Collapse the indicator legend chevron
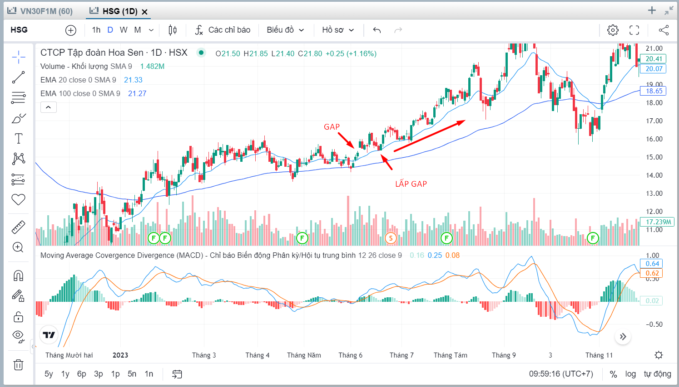The width and height of the screenshot is (679, 387). (49, 107)
